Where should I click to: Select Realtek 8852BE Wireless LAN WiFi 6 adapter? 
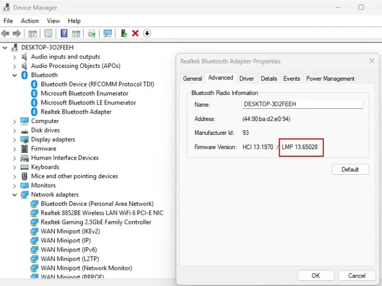click(102, 213)
